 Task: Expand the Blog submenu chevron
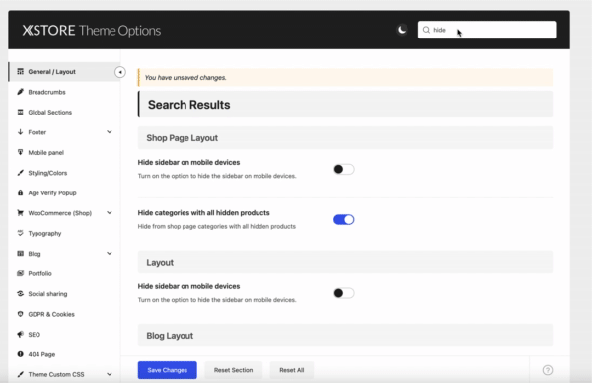(x=110, y=254)
